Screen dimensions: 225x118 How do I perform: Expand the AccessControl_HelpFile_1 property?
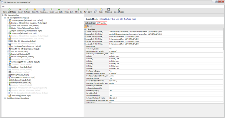(x=85, y=32)
